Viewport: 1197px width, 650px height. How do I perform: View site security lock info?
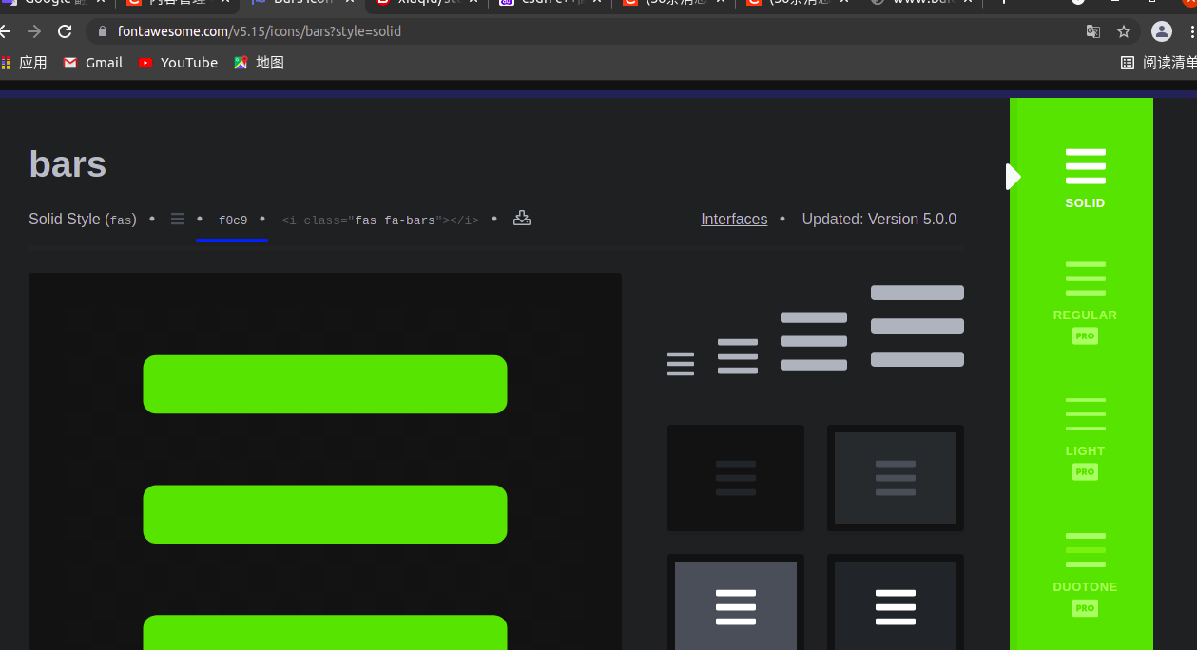[x=103, y=31]
